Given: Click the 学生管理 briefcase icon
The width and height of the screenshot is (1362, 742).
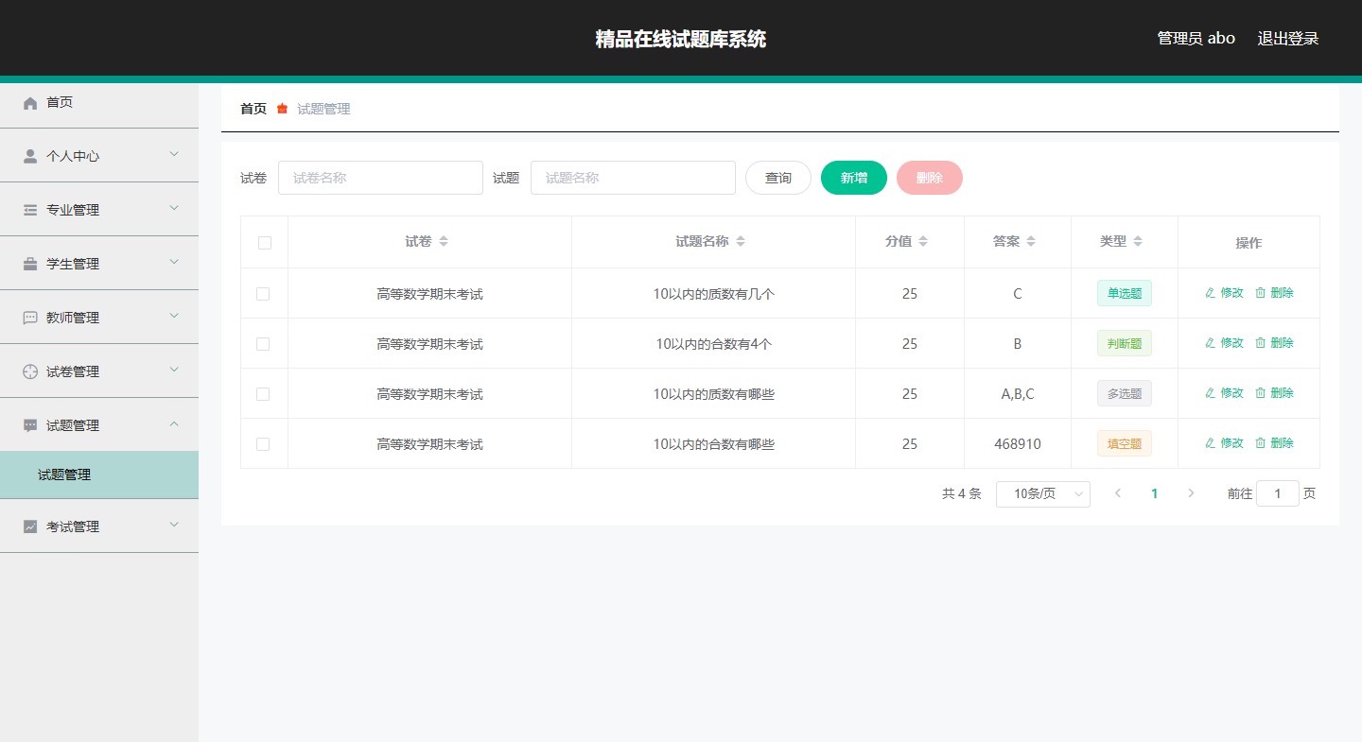Looking at the screenshot, I should [x=30, y=265].
